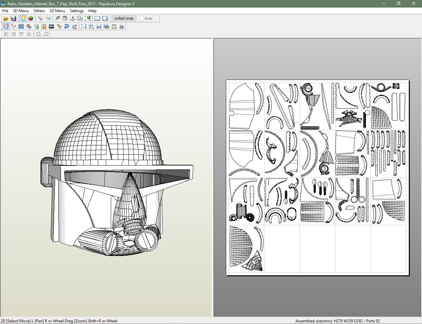Screen dimensions: 422x324
Task: Click the anchor icon in toolbar
Action: [x=73, y=18]
